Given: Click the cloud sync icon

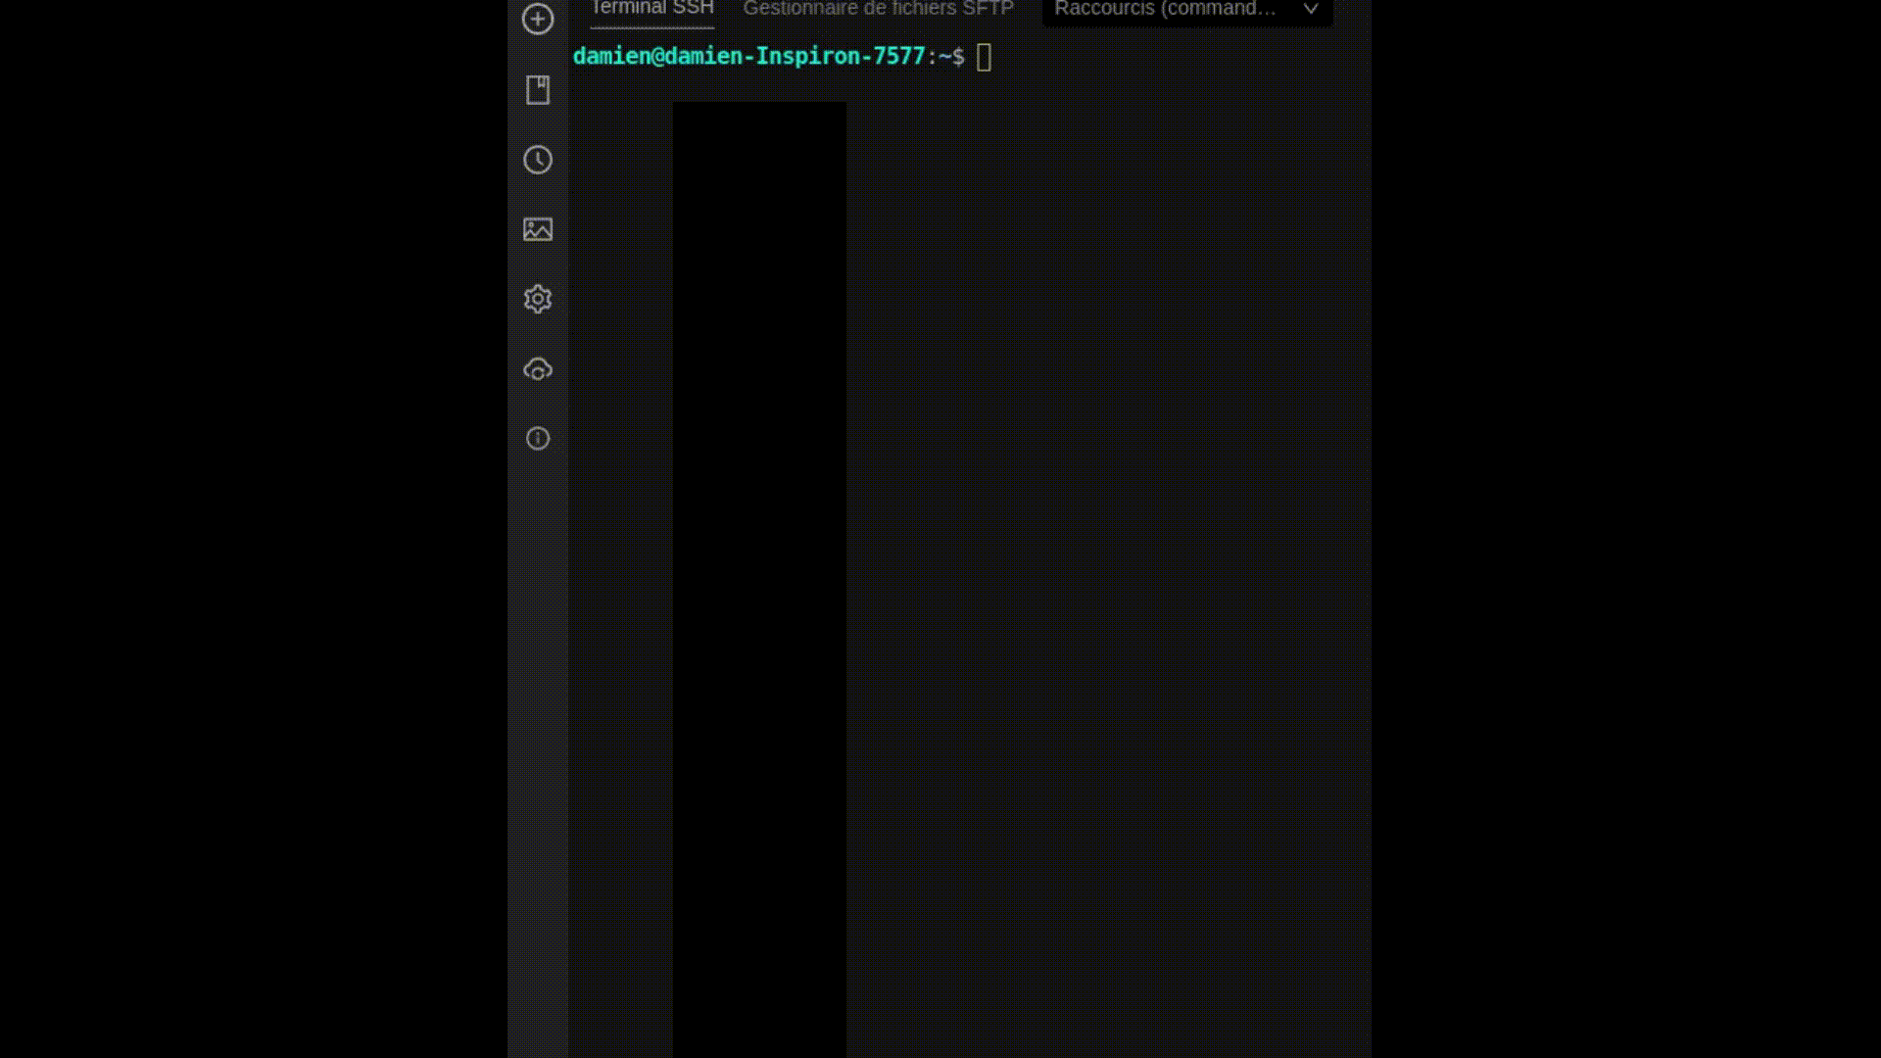Looking at the screenshot, I should (537, 369).
